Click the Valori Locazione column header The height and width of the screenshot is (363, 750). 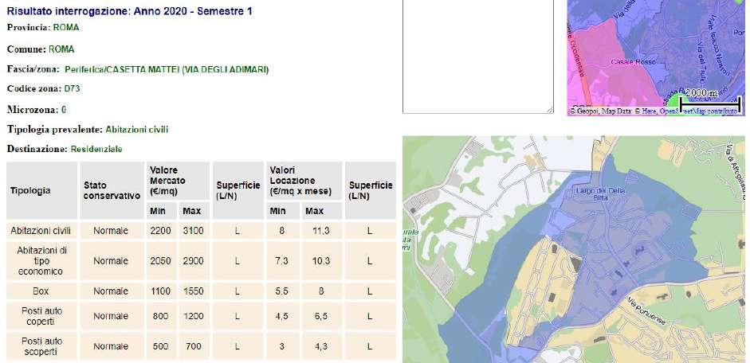(x=295, y=175)
